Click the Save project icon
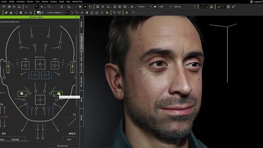263x148 pixels. 4,7
